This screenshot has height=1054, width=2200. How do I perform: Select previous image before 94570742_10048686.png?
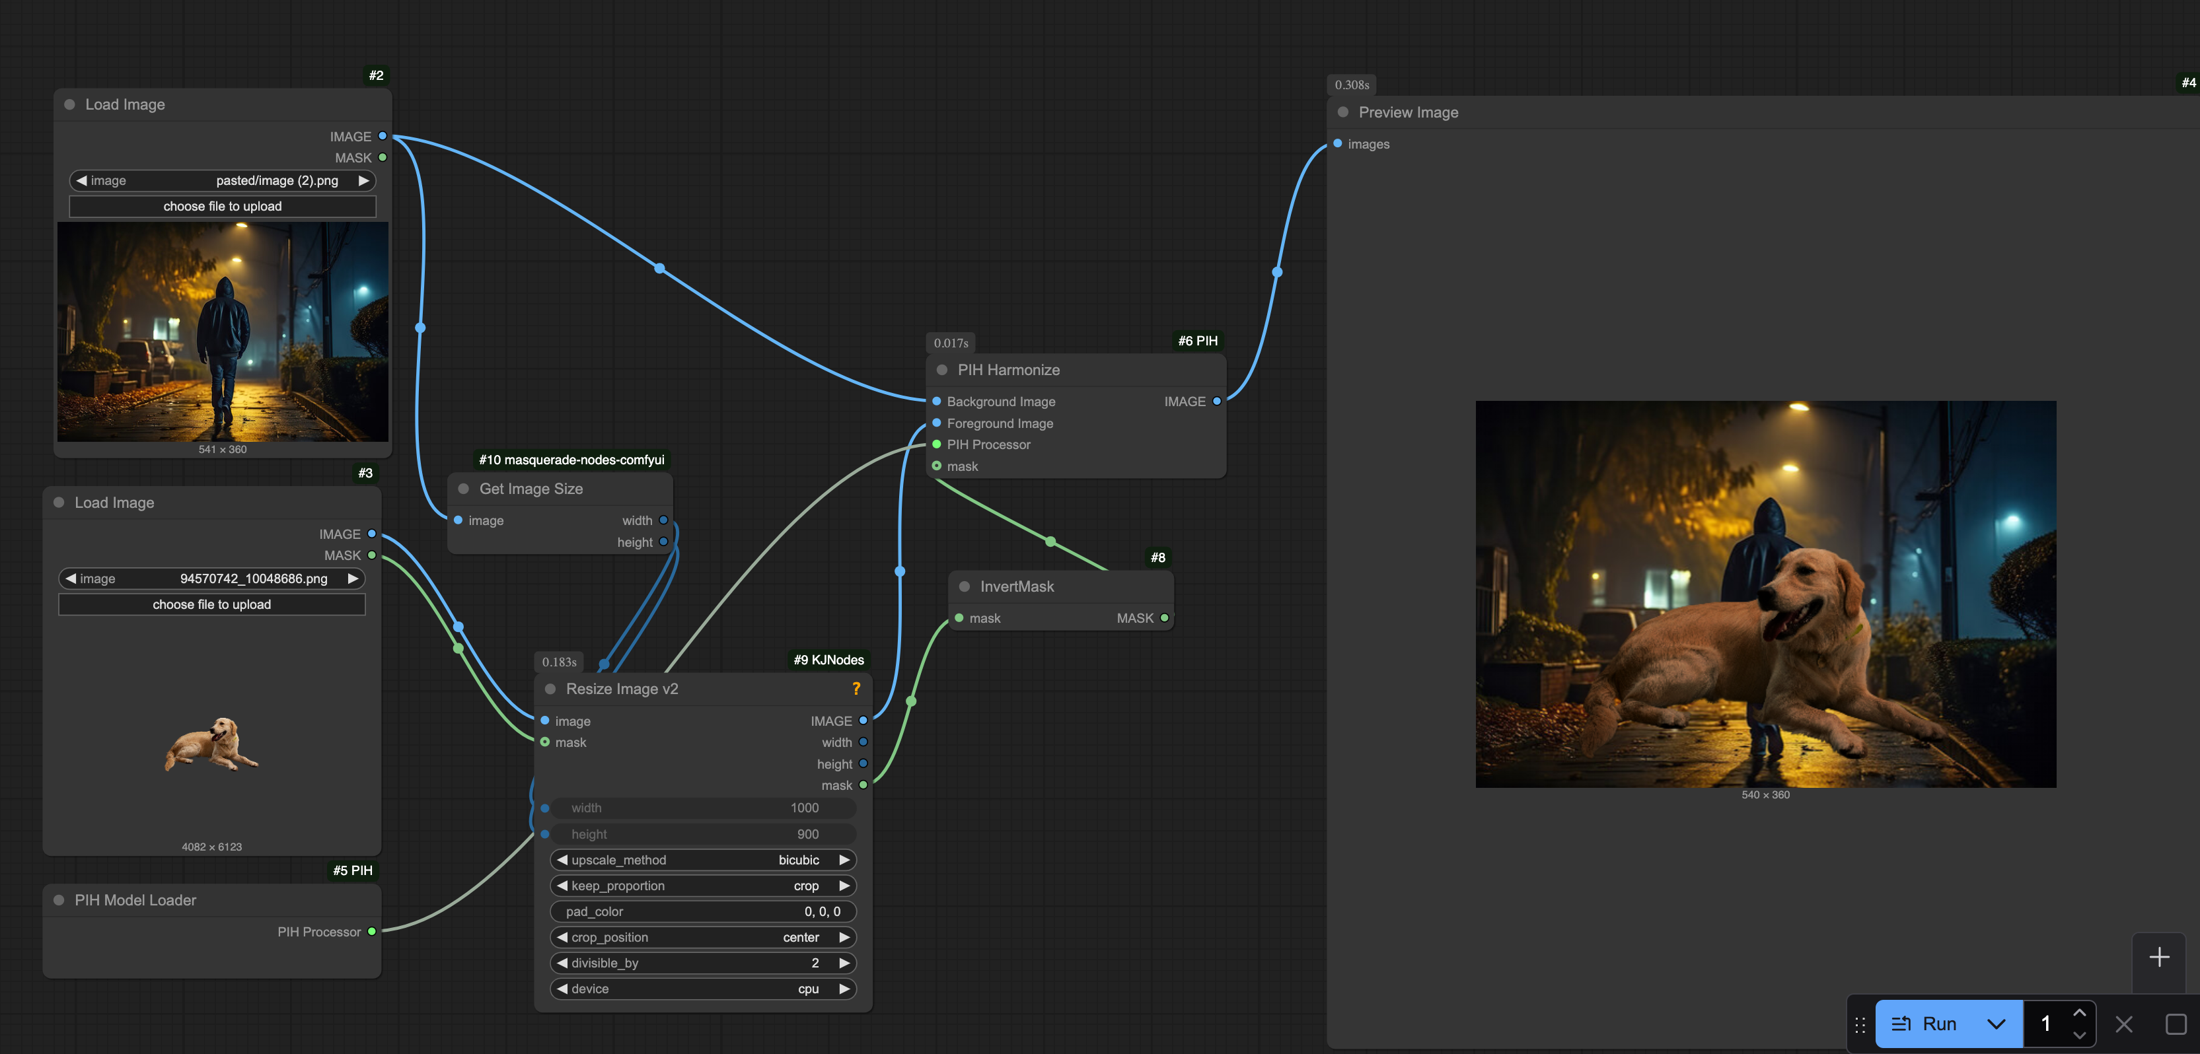(71, 578)
